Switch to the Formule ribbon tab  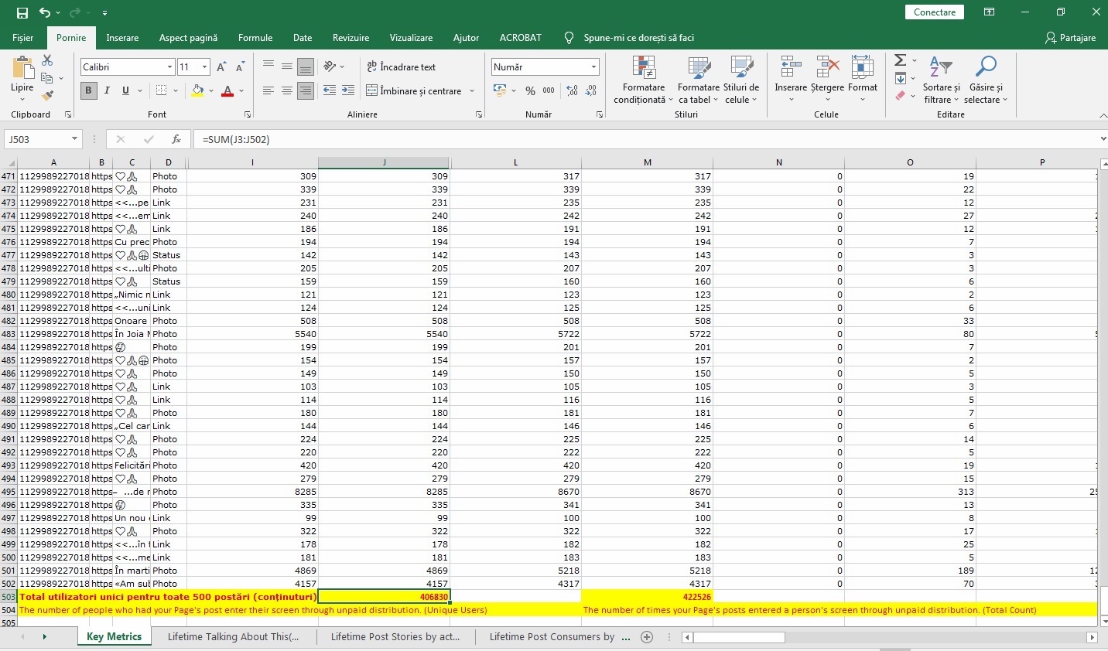[255, 38]
